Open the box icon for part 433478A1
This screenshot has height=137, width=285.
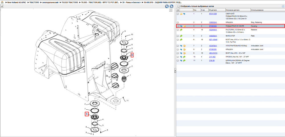click(x=184, y=46)
